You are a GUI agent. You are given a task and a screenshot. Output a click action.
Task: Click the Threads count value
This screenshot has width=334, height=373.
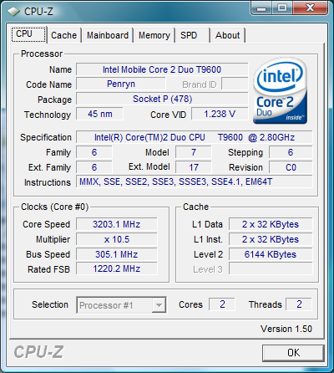[x=299, y=304]
